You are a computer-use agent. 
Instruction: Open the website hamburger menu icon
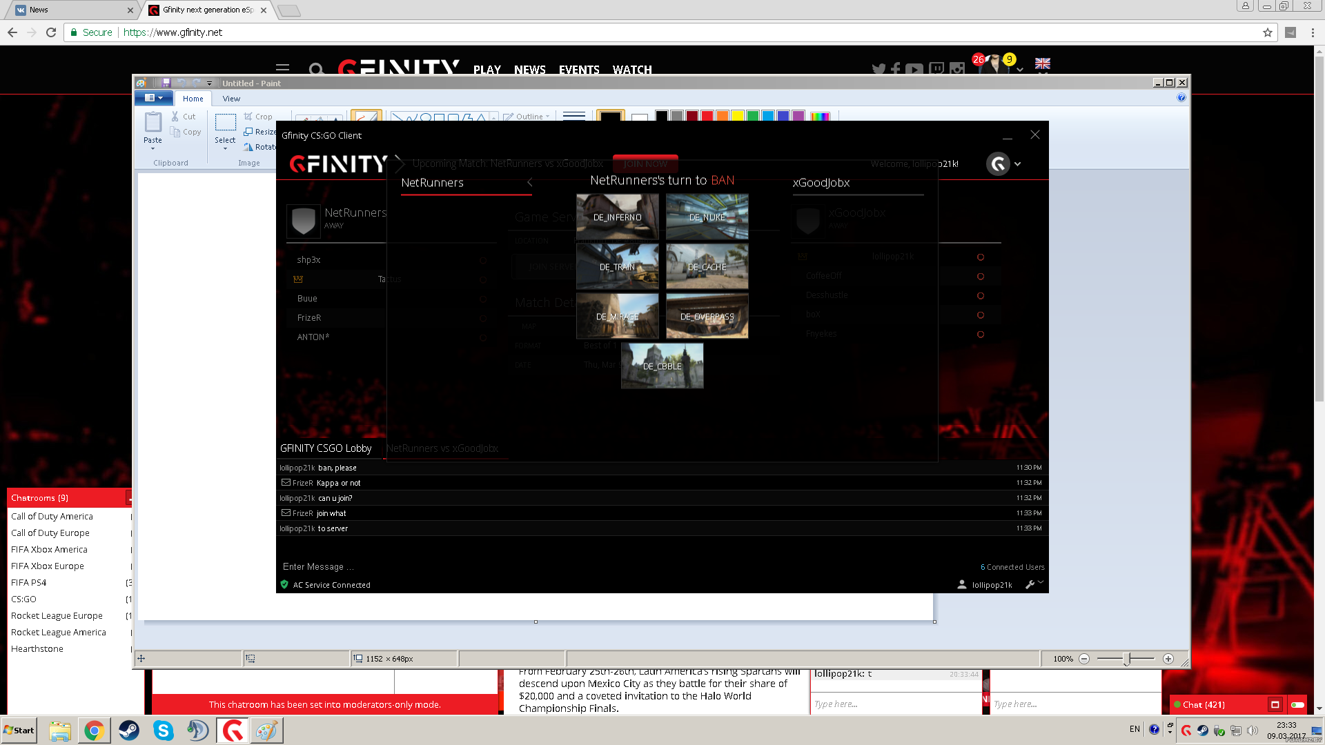pos(282,68)
